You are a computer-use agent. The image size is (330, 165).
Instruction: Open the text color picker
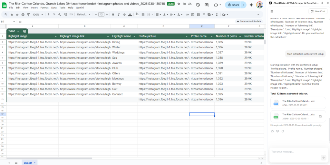pyautogui.click(x=130, y=15)
